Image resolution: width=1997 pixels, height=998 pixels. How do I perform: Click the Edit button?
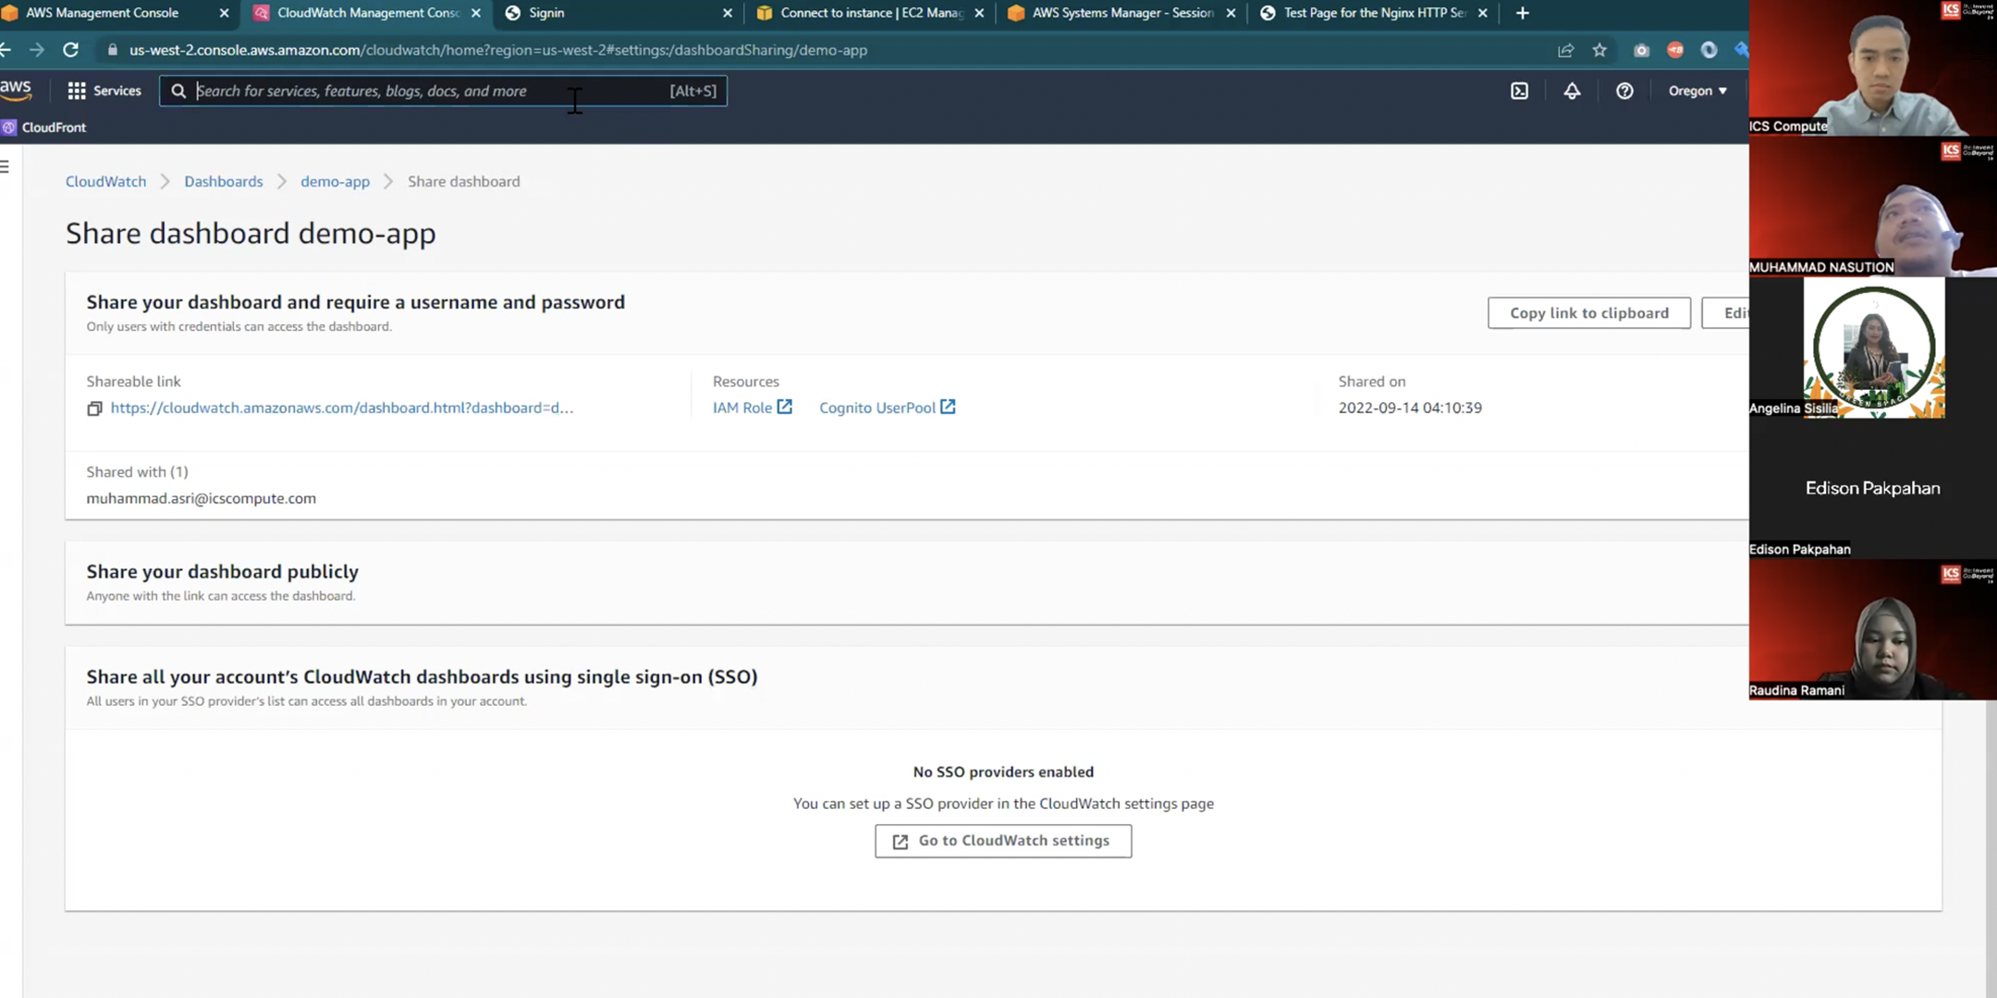(1727, 312)
